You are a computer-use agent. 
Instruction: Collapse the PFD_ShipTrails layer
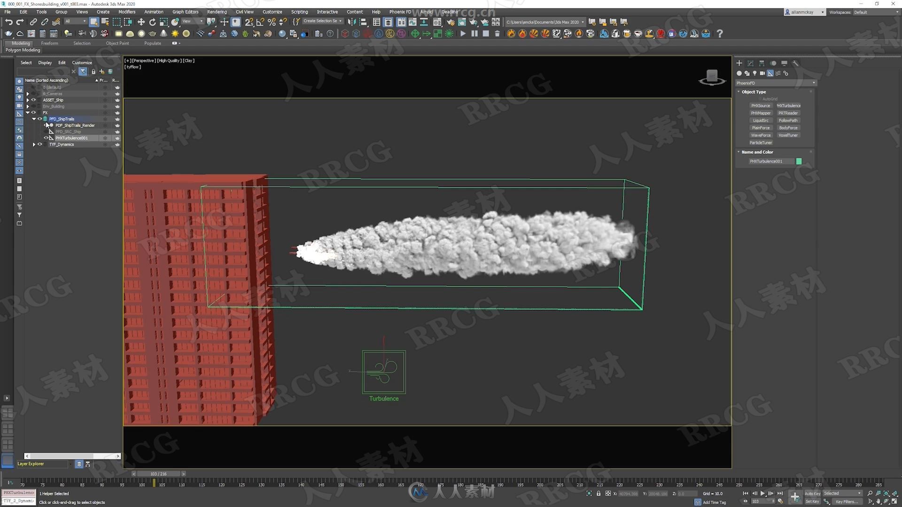pyautogui.click(x=34, y=119)
